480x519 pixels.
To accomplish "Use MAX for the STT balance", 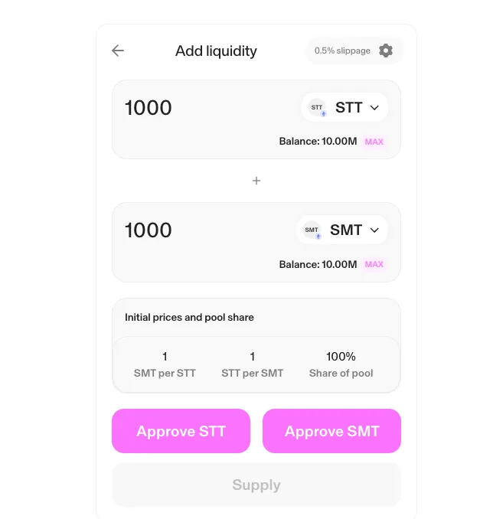I will tap(374, 142).
